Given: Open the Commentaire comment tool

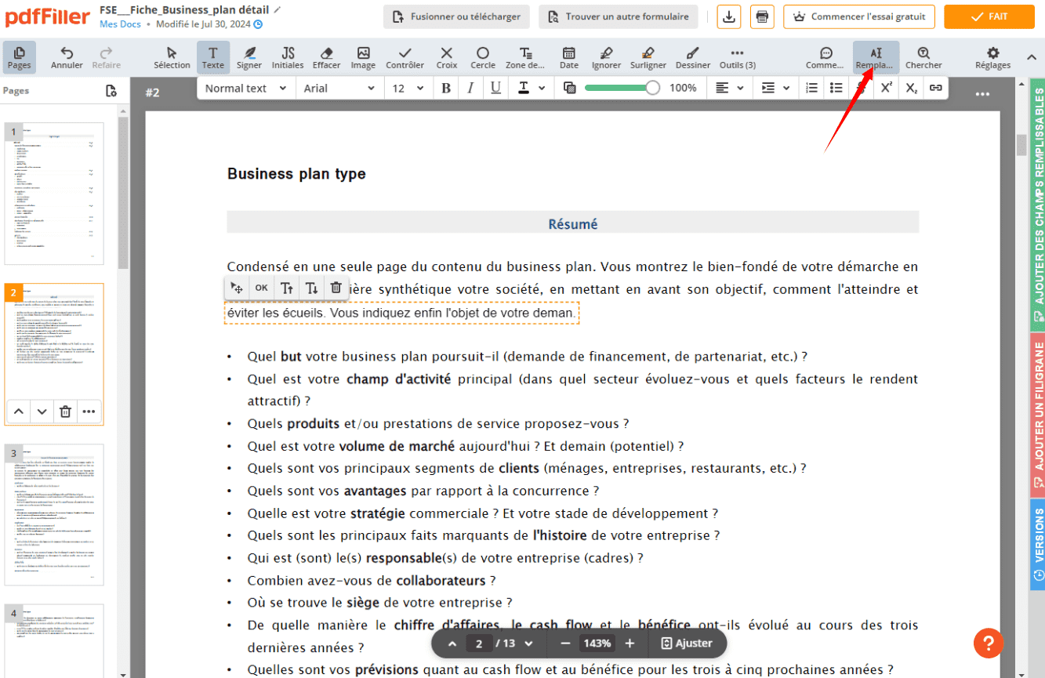Looking at the screenshot, I should click(826, 57).
